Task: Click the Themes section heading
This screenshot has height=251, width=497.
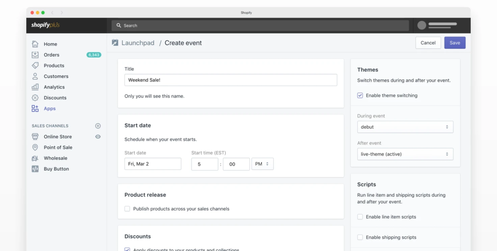Action: pos(368,70)
